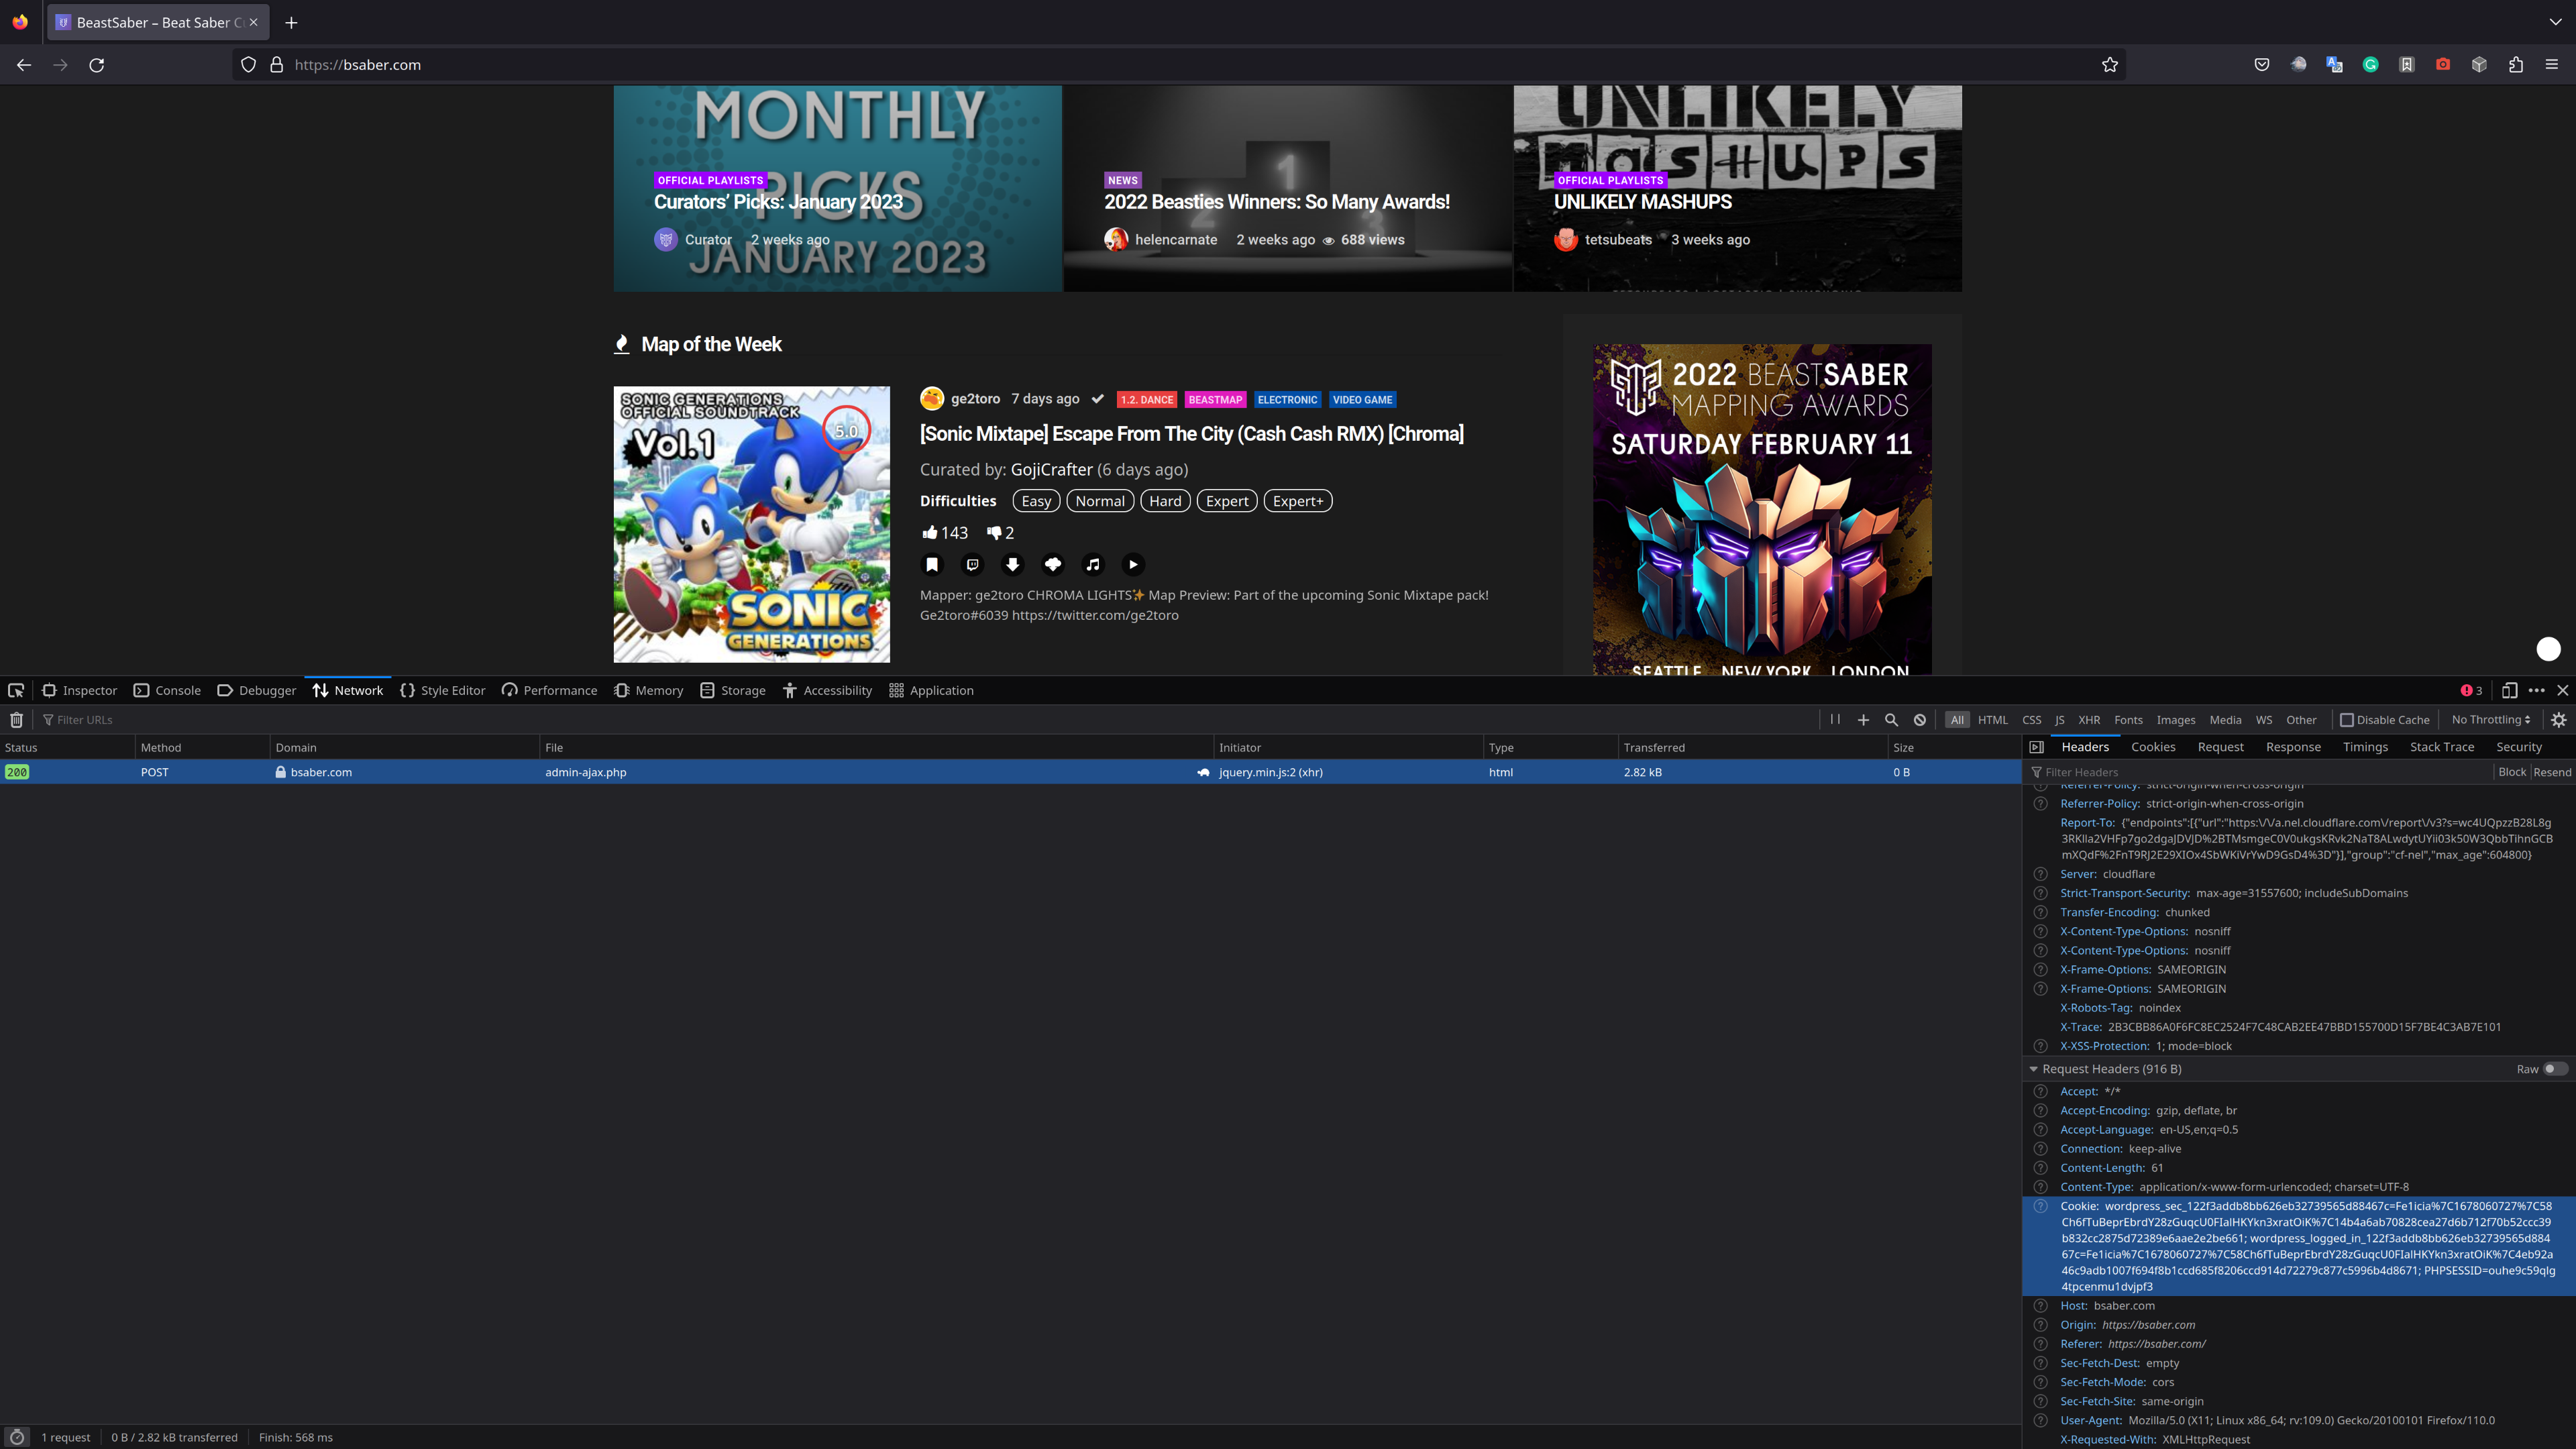Play the Sonic Mixtape map preview

click(x=1133, y=565)
